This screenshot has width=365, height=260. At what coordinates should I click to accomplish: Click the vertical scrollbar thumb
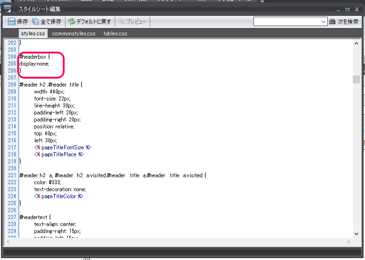356,79
